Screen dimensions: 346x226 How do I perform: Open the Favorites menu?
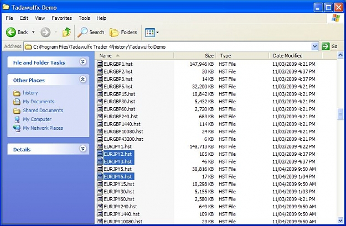[x=61, y=18]
